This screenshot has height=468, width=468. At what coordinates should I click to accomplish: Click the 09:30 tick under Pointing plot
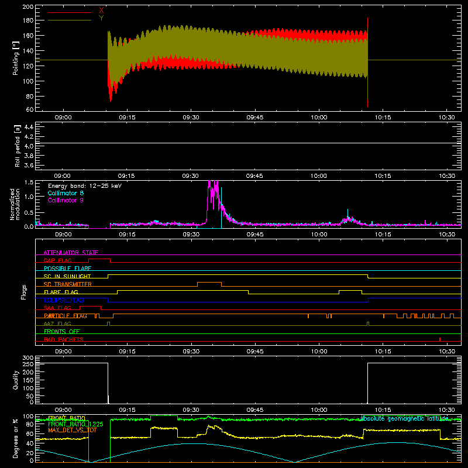(191, 118)
